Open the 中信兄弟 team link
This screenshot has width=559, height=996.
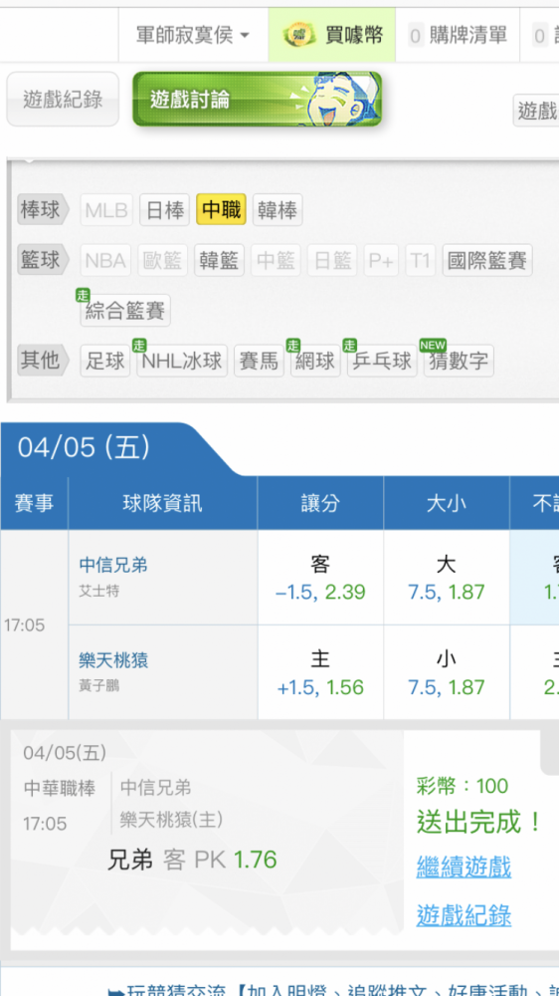113,564
